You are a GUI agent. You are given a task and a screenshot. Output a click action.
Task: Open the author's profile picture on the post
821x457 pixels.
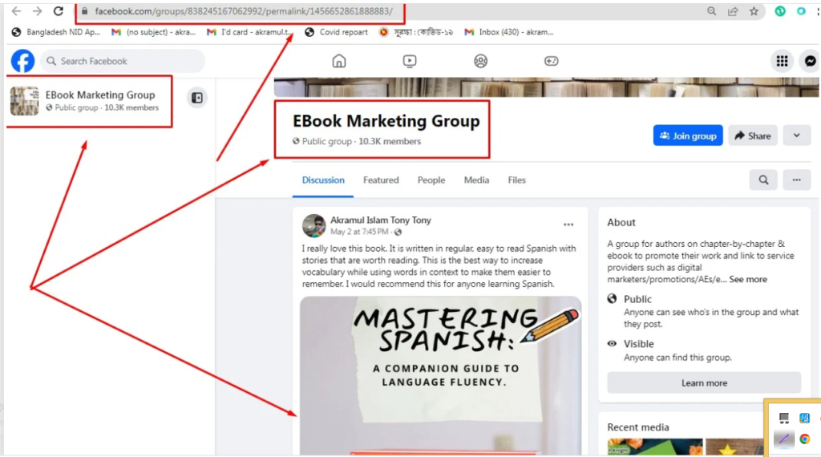coord(313,225)
